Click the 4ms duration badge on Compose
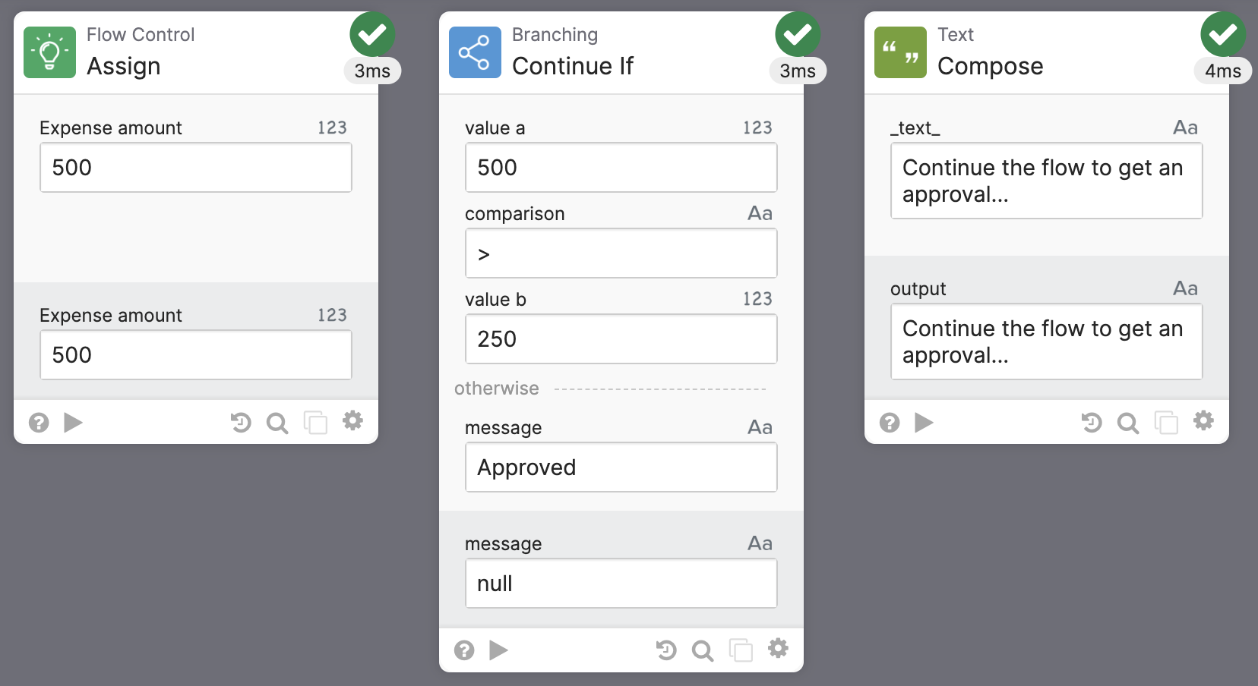Viewport: 1258px width, 686px height. point(1223,71)
